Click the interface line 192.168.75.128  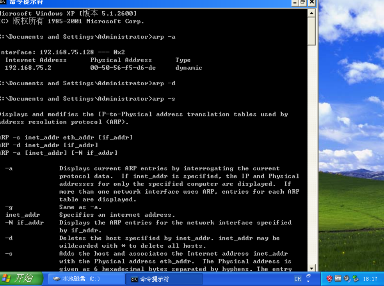[62, 52]
